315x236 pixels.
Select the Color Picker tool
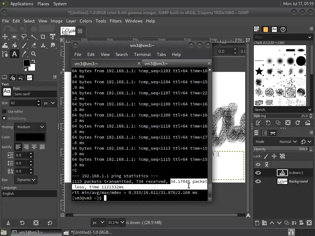pos(24,54)
